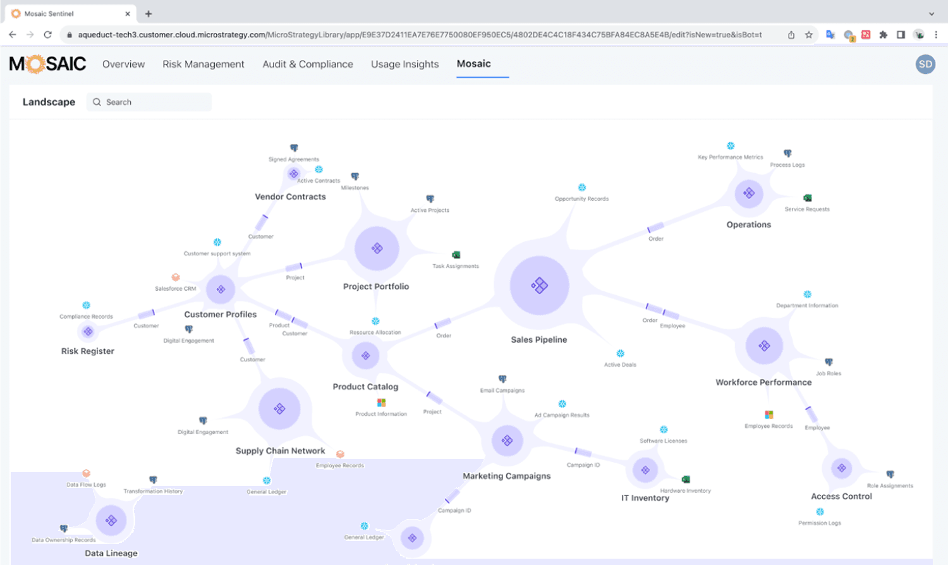The image size is (948, 565).
Task: Reload the page in the browser
Action: point(47,35)
